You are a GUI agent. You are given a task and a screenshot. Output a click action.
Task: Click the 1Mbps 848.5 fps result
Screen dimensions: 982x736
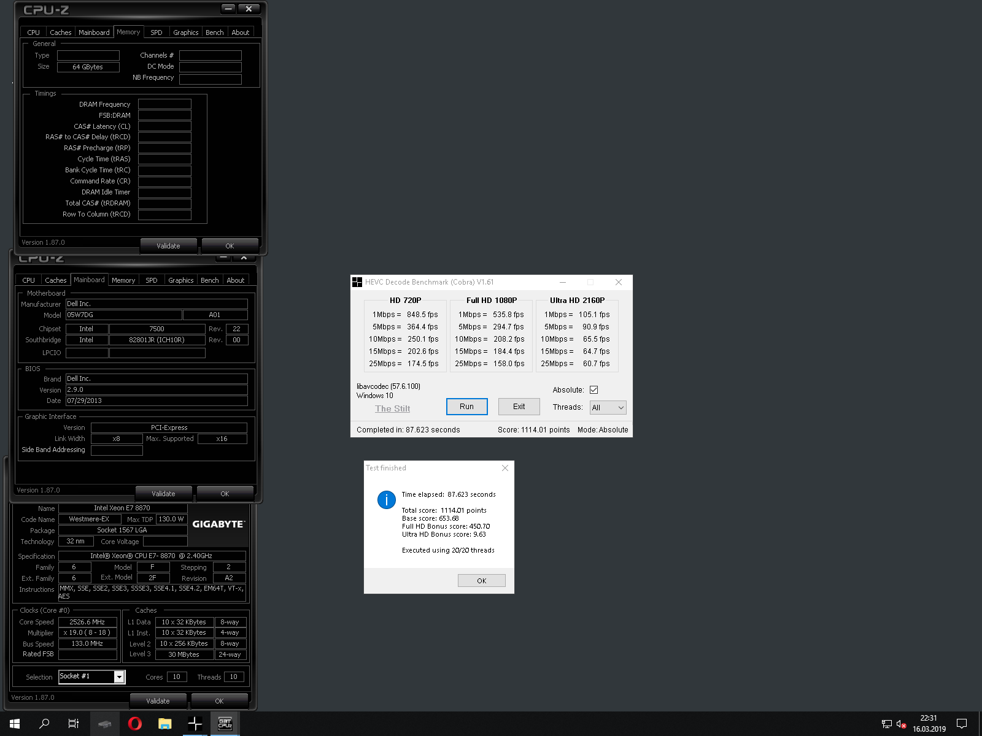[405, 315]
